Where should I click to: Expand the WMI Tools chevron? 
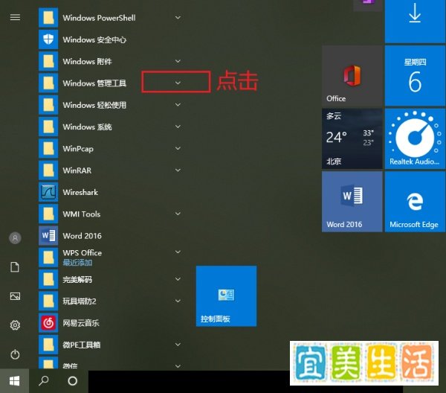(x=178, y=214)
